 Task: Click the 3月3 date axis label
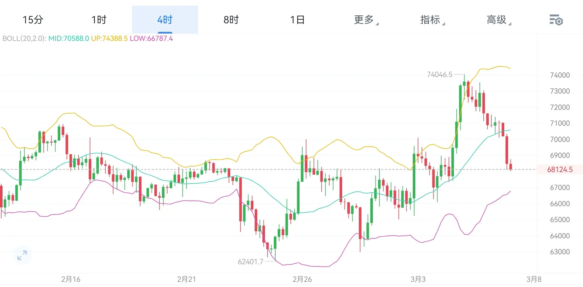pos(418,279)
